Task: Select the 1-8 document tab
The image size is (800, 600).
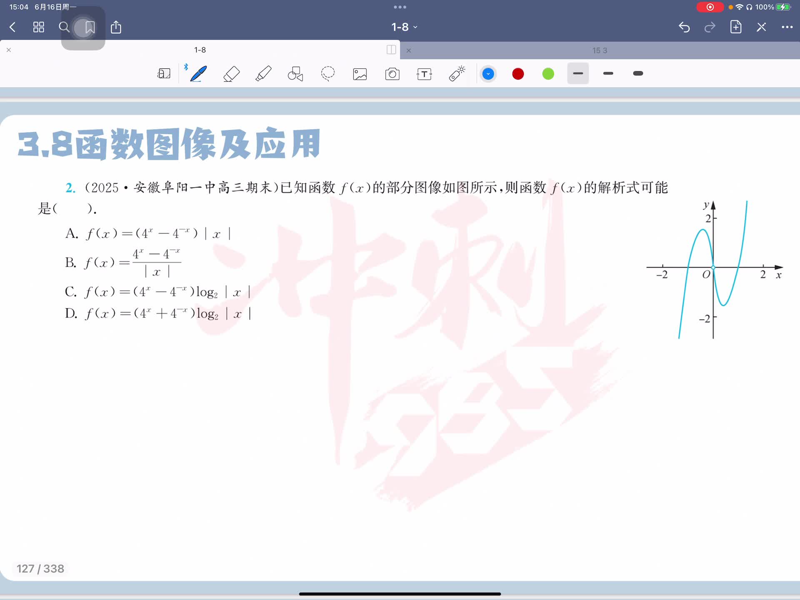Action: point(200,50)
